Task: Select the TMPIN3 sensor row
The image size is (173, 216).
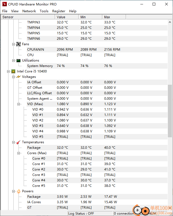Action: tap(97, 22)
